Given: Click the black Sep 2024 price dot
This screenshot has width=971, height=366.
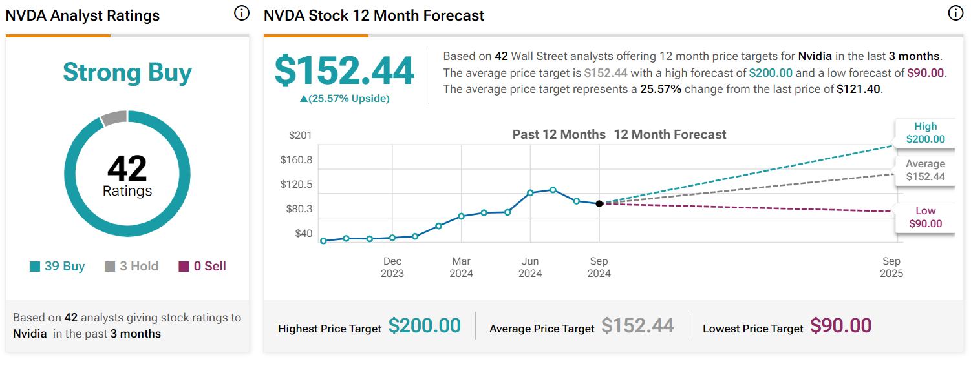Looking at the screenshot, I should coord(599,203).
